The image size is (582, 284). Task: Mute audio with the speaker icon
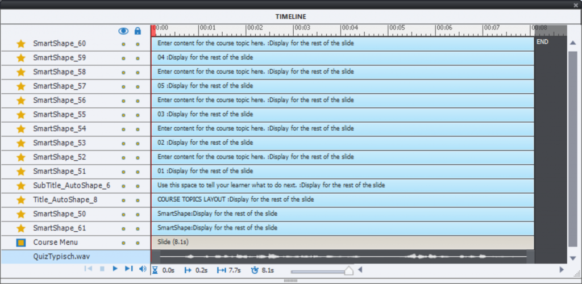click(x=142, y=269)
